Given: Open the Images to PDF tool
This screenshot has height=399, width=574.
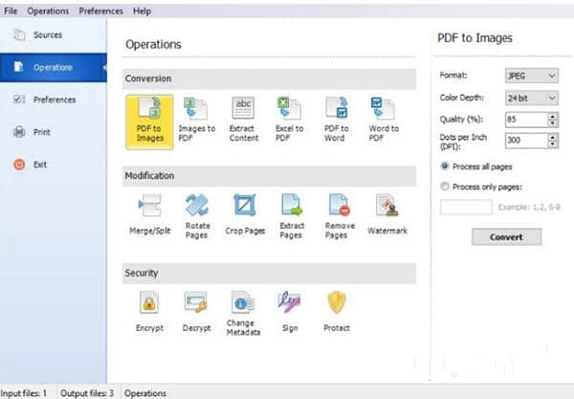Looking at the screenshot, I should [196, 120].
